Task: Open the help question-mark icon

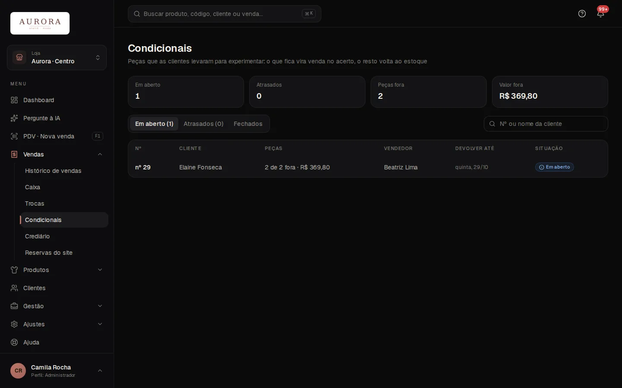Action: 582,14
